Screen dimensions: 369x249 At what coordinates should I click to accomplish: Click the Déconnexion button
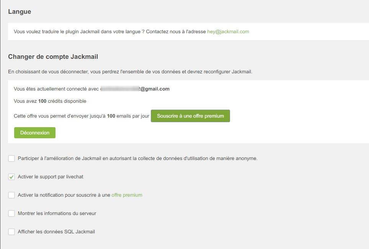click(x=35, y=133)
